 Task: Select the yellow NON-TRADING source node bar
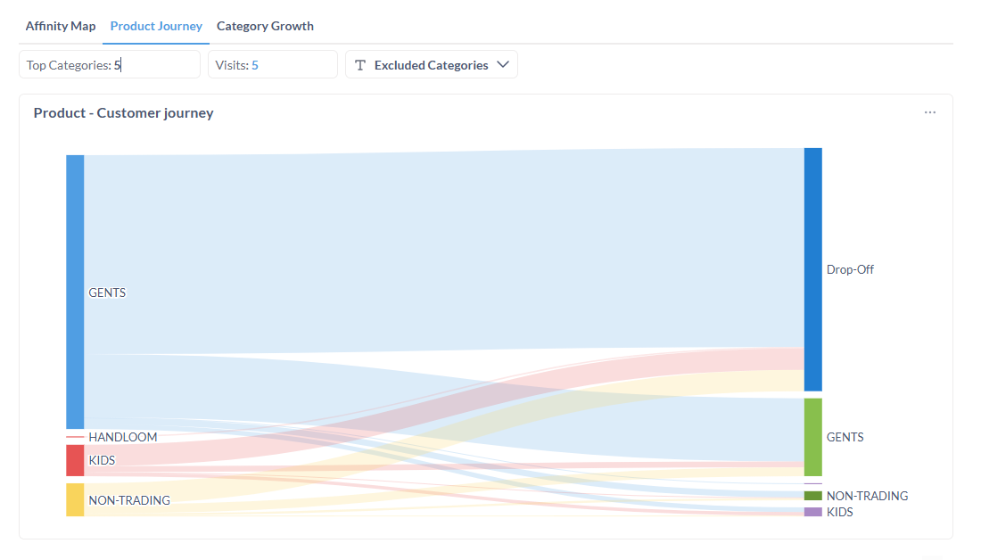[75, 499]
